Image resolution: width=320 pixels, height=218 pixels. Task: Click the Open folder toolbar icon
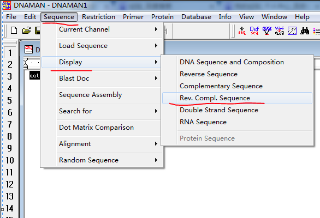point(26,31)
